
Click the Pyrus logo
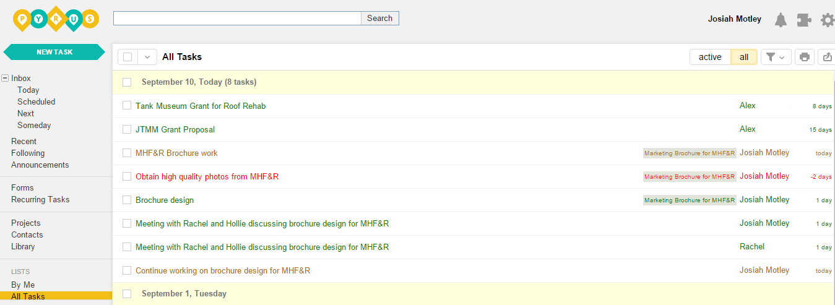56,19
